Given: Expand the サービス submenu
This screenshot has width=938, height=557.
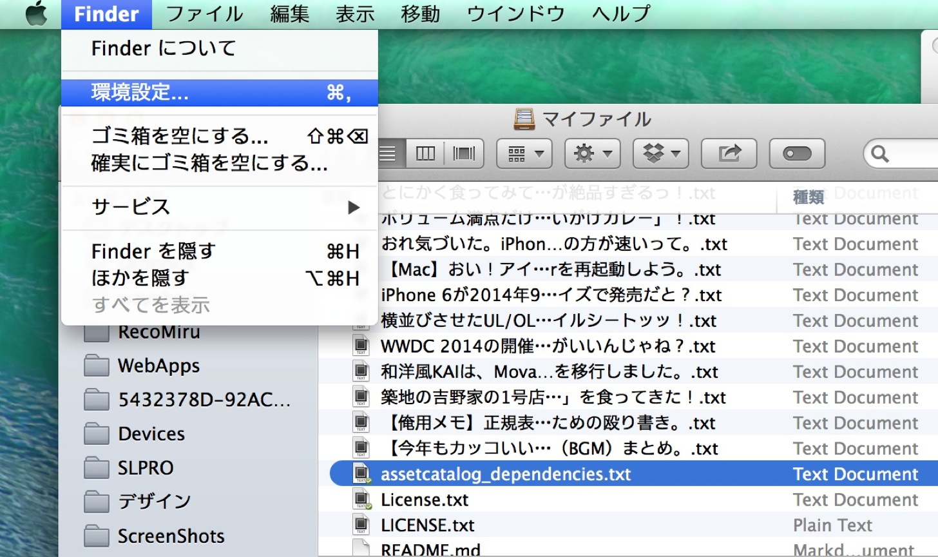Looking at the screenshot, I should click(219, 207).
